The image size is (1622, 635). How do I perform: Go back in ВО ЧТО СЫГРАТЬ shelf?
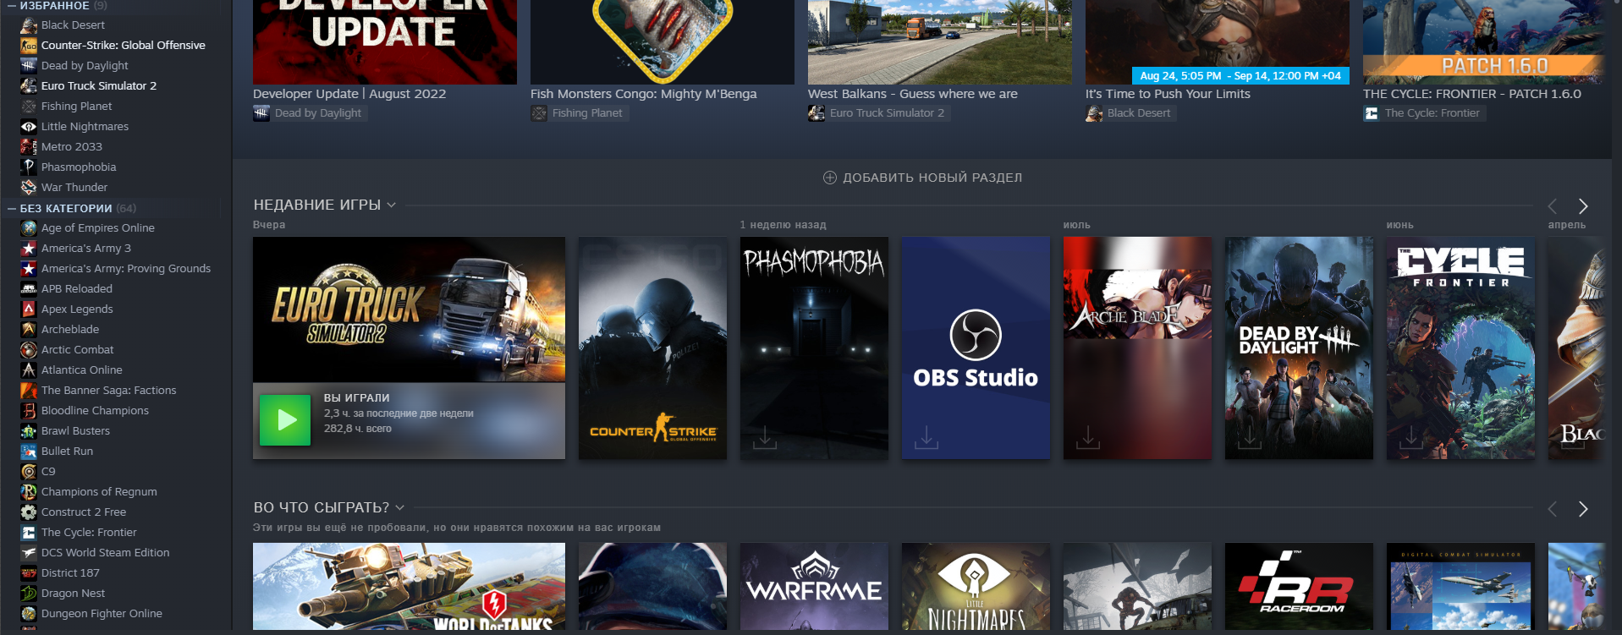pos(1553,509)
